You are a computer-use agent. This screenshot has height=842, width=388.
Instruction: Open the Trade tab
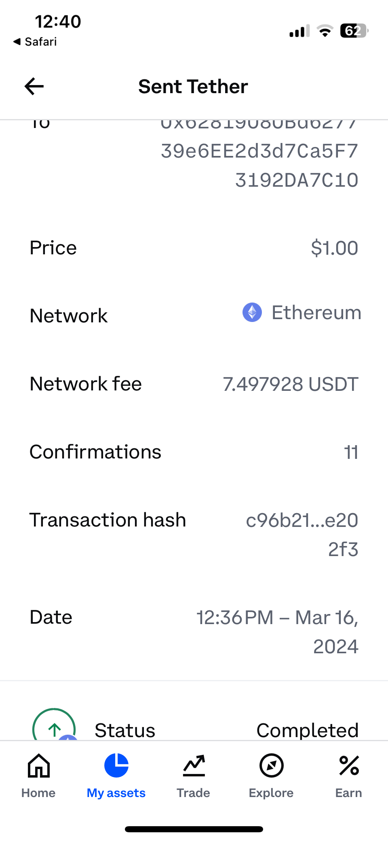point(194,775)
